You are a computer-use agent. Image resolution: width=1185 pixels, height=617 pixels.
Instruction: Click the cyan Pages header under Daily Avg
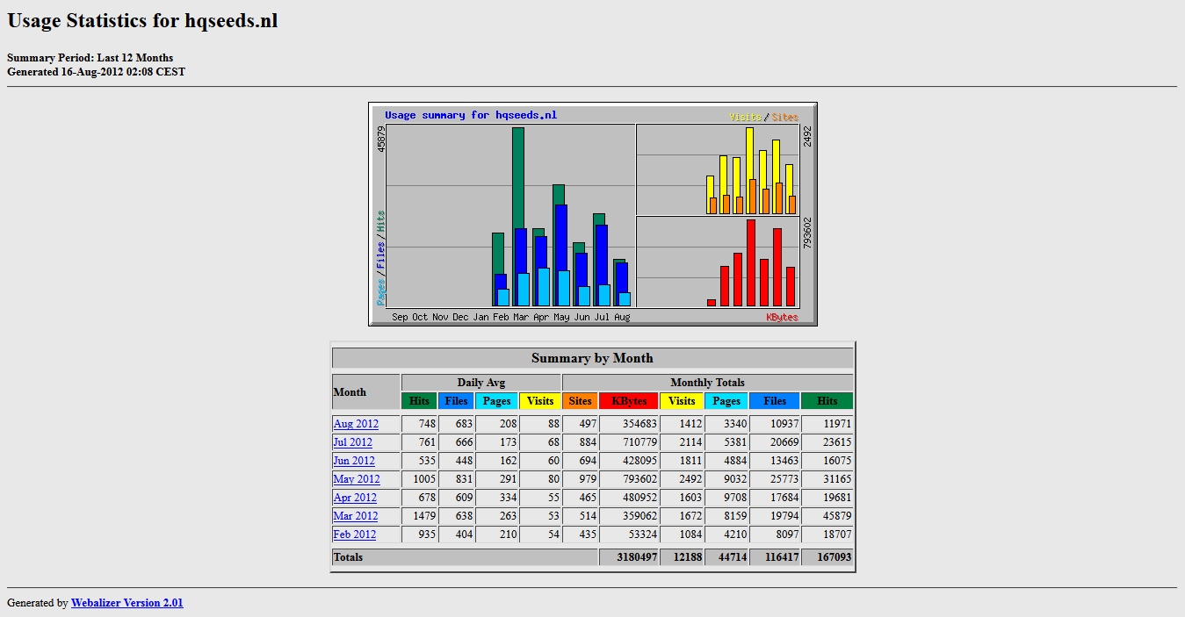[x=496, y=401]
